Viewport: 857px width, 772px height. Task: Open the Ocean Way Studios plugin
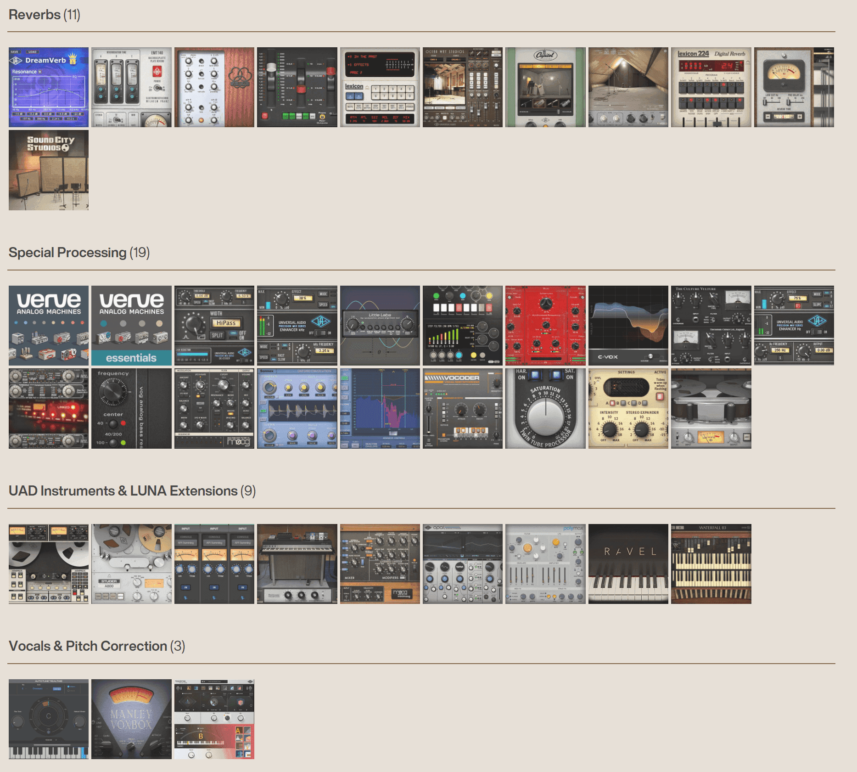pyautogui.click(x=462, y=87)
